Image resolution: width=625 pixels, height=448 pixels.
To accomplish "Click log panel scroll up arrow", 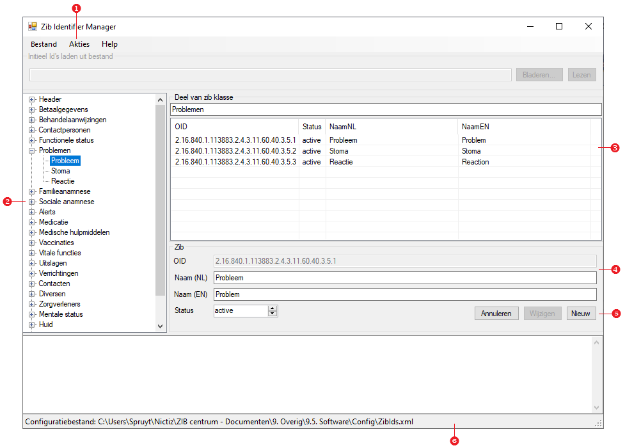I will click(596, 342).
